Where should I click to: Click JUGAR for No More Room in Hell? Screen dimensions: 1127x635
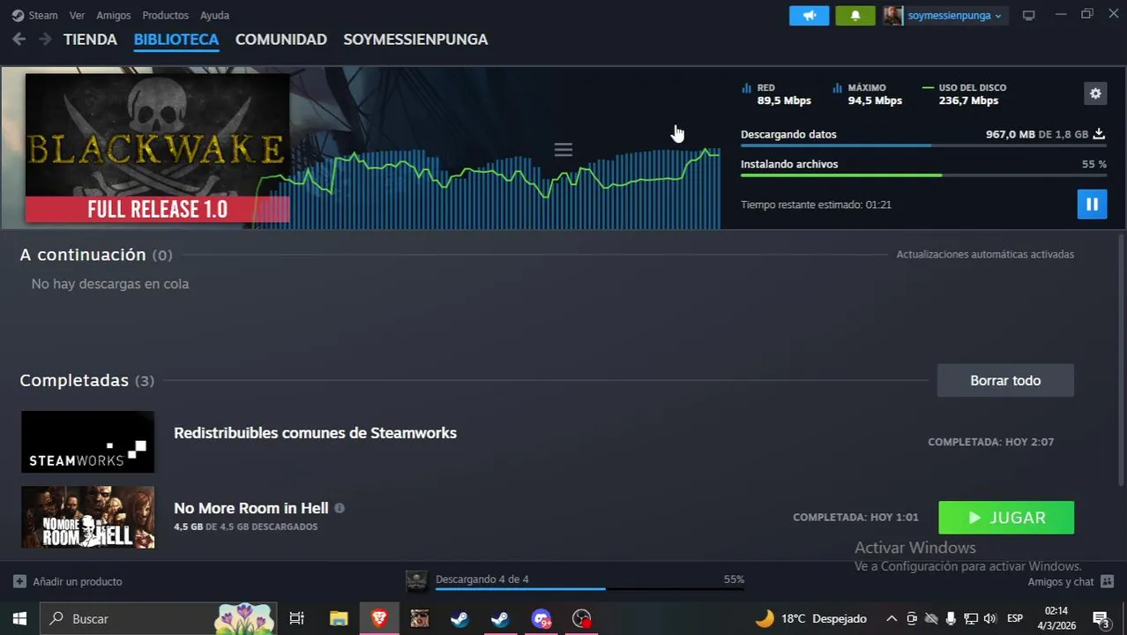pos(1006,518)
